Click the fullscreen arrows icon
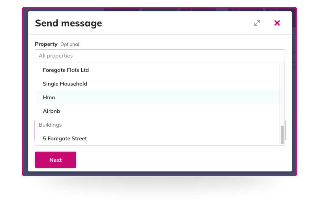 (x=257, y=23)
